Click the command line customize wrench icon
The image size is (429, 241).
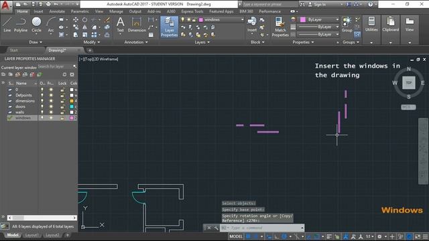pos(216,228)
